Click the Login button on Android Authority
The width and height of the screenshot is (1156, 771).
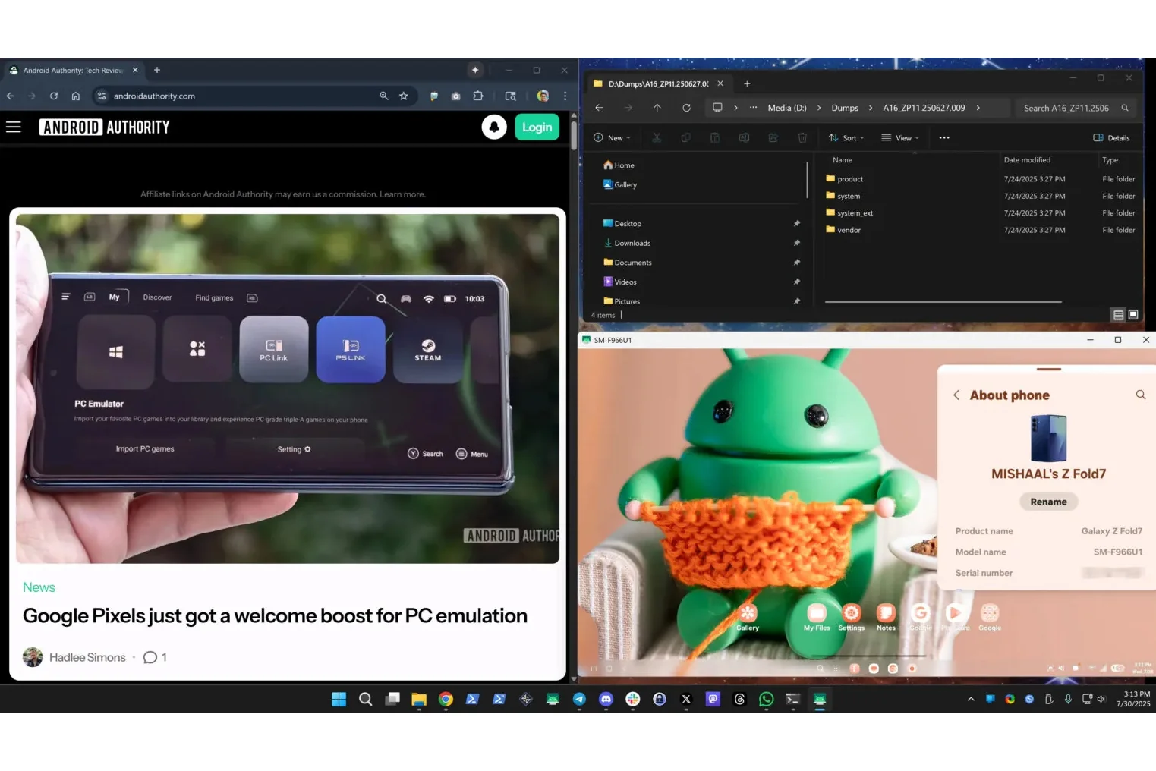(537, 127)
